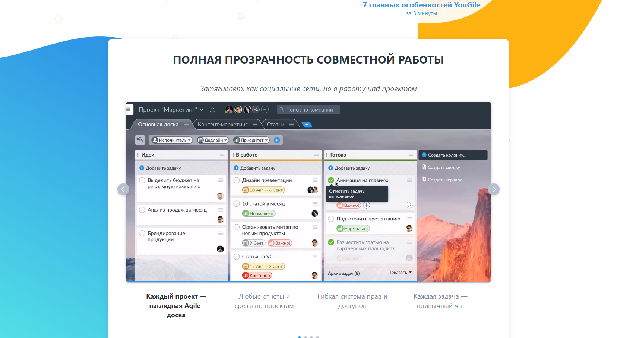Click the drag handle of the Идеи column
636x338 pixels.
point(138,155)
